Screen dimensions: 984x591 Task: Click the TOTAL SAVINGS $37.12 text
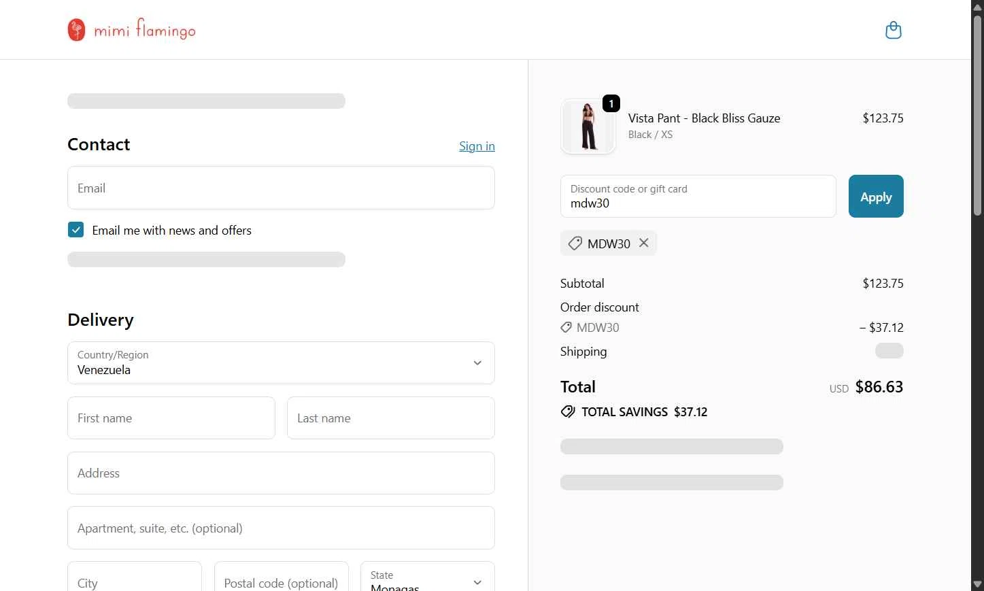644,411
